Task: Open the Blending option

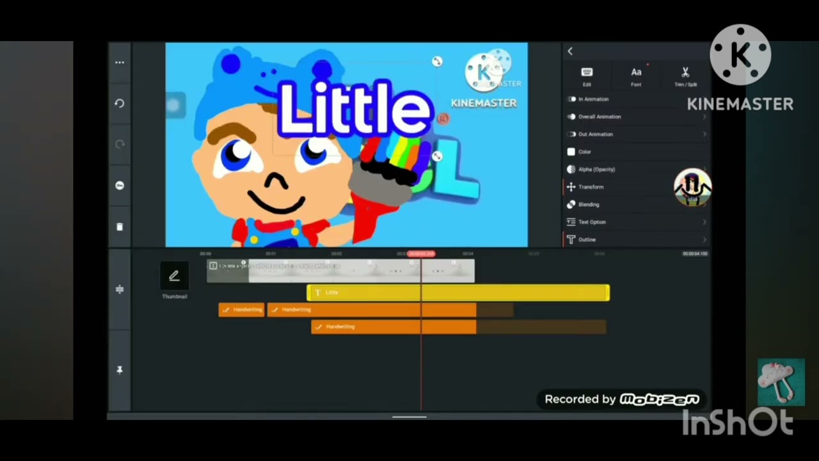Action: point(636,204)
